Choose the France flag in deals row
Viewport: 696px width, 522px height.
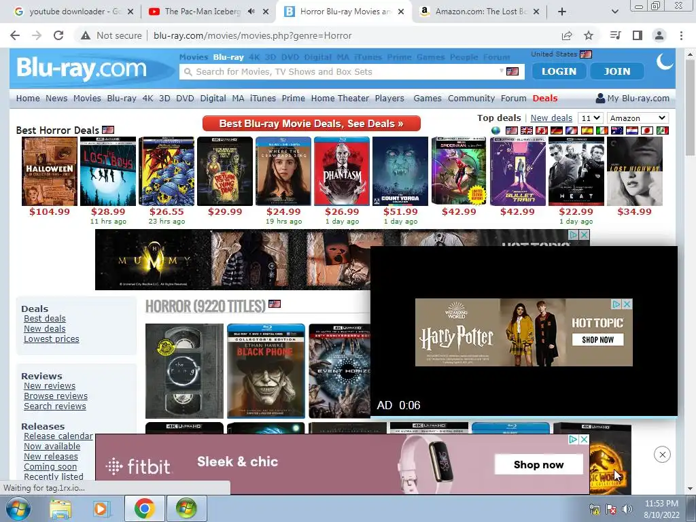(x=572, y=130)
